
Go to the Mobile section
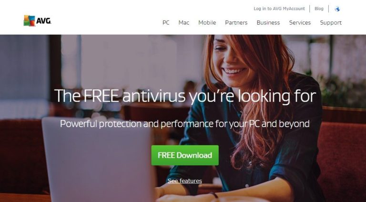point(207,22)
